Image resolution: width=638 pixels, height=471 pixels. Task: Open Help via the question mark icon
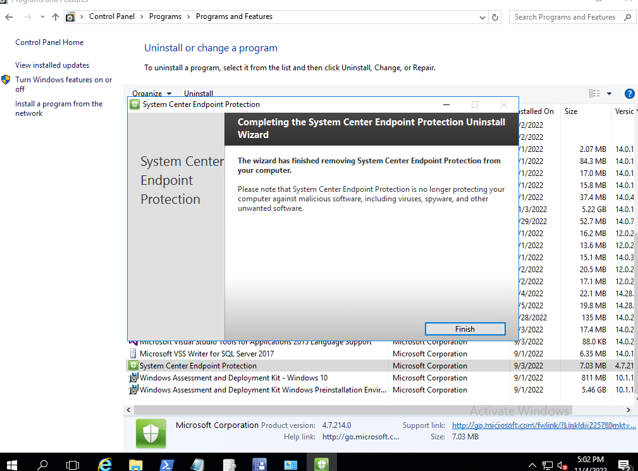(629, 94)
